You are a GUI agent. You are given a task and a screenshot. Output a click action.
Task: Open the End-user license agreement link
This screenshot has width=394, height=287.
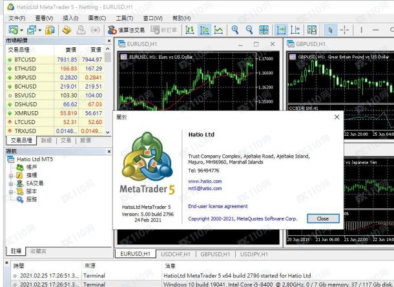coord(218,206)
